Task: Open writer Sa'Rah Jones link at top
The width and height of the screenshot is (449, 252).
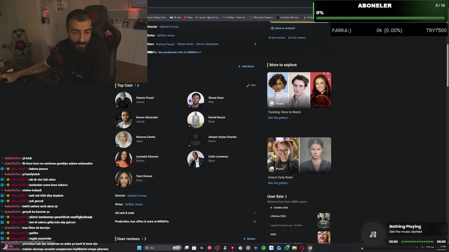Action: coord(166,35)
